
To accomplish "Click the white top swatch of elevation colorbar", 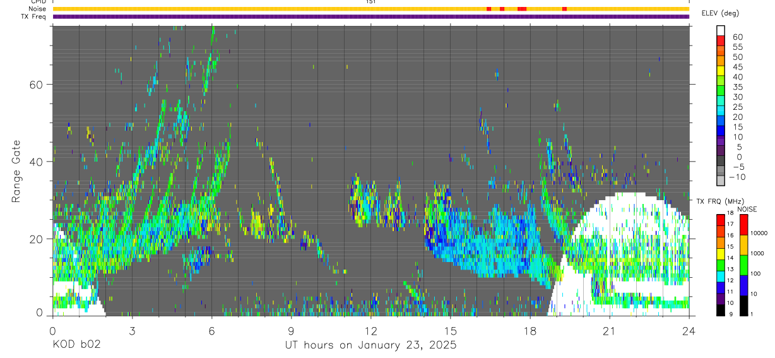I will [721, 30].
